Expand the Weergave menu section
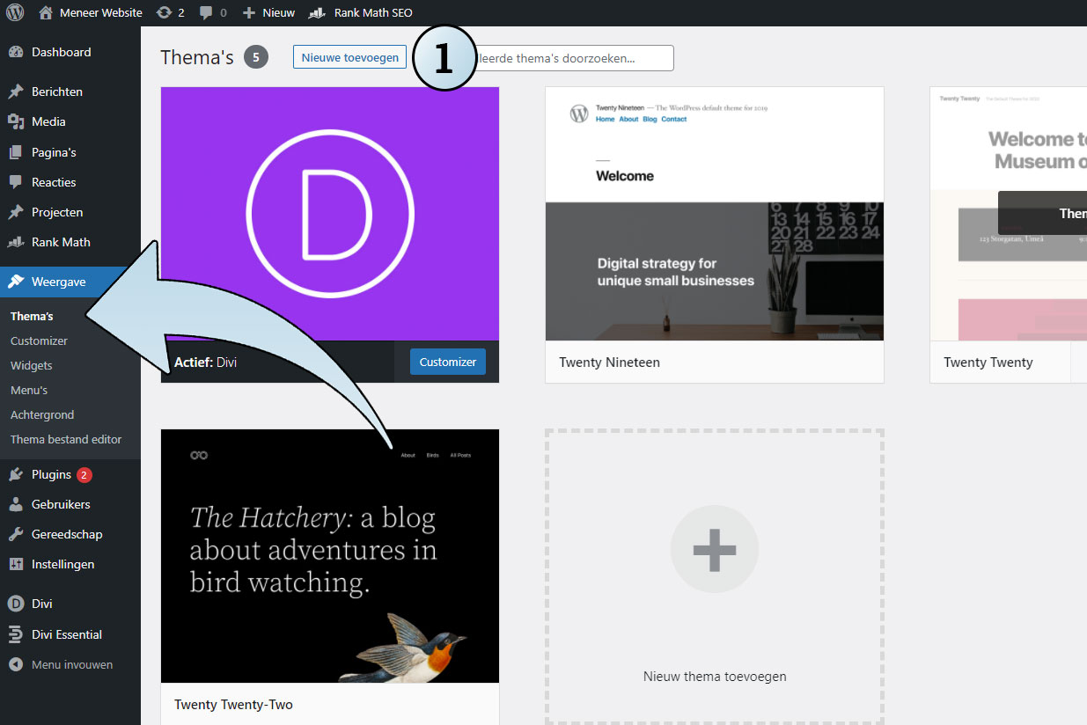Screen dimensions: 1087x725 coord(58,282)
